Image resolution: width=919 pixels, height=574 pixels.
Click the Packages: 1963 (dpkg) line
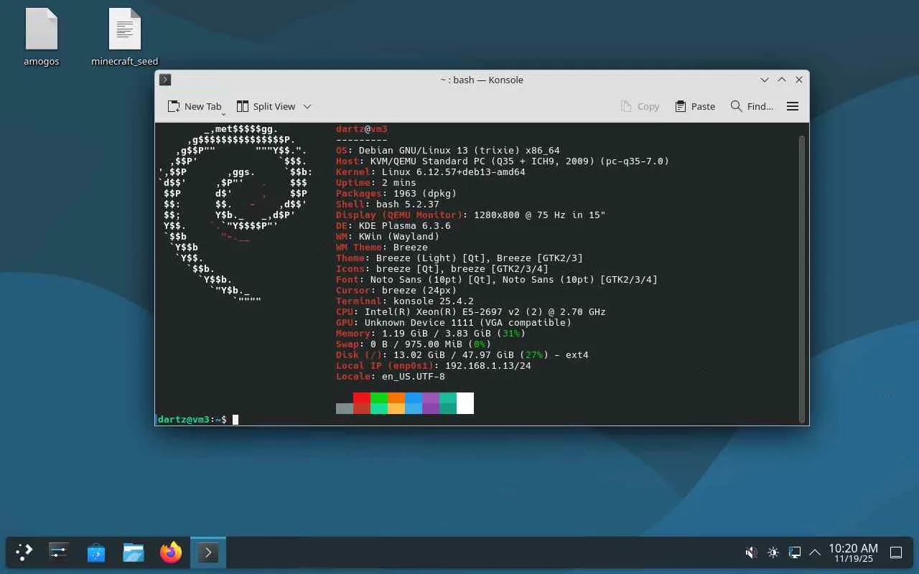(396, 194)
